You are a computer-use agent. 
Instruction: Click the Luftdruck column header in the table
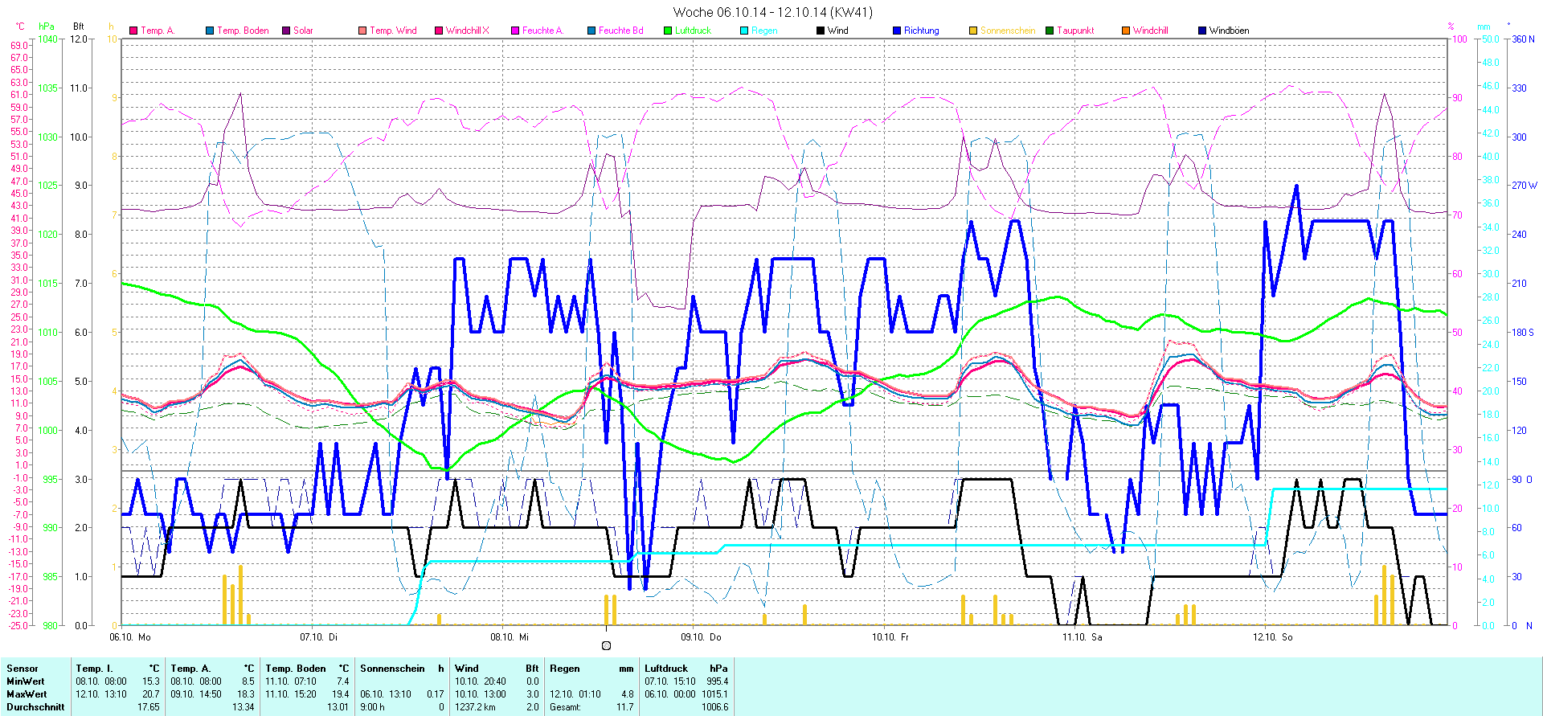click(666, 669)
